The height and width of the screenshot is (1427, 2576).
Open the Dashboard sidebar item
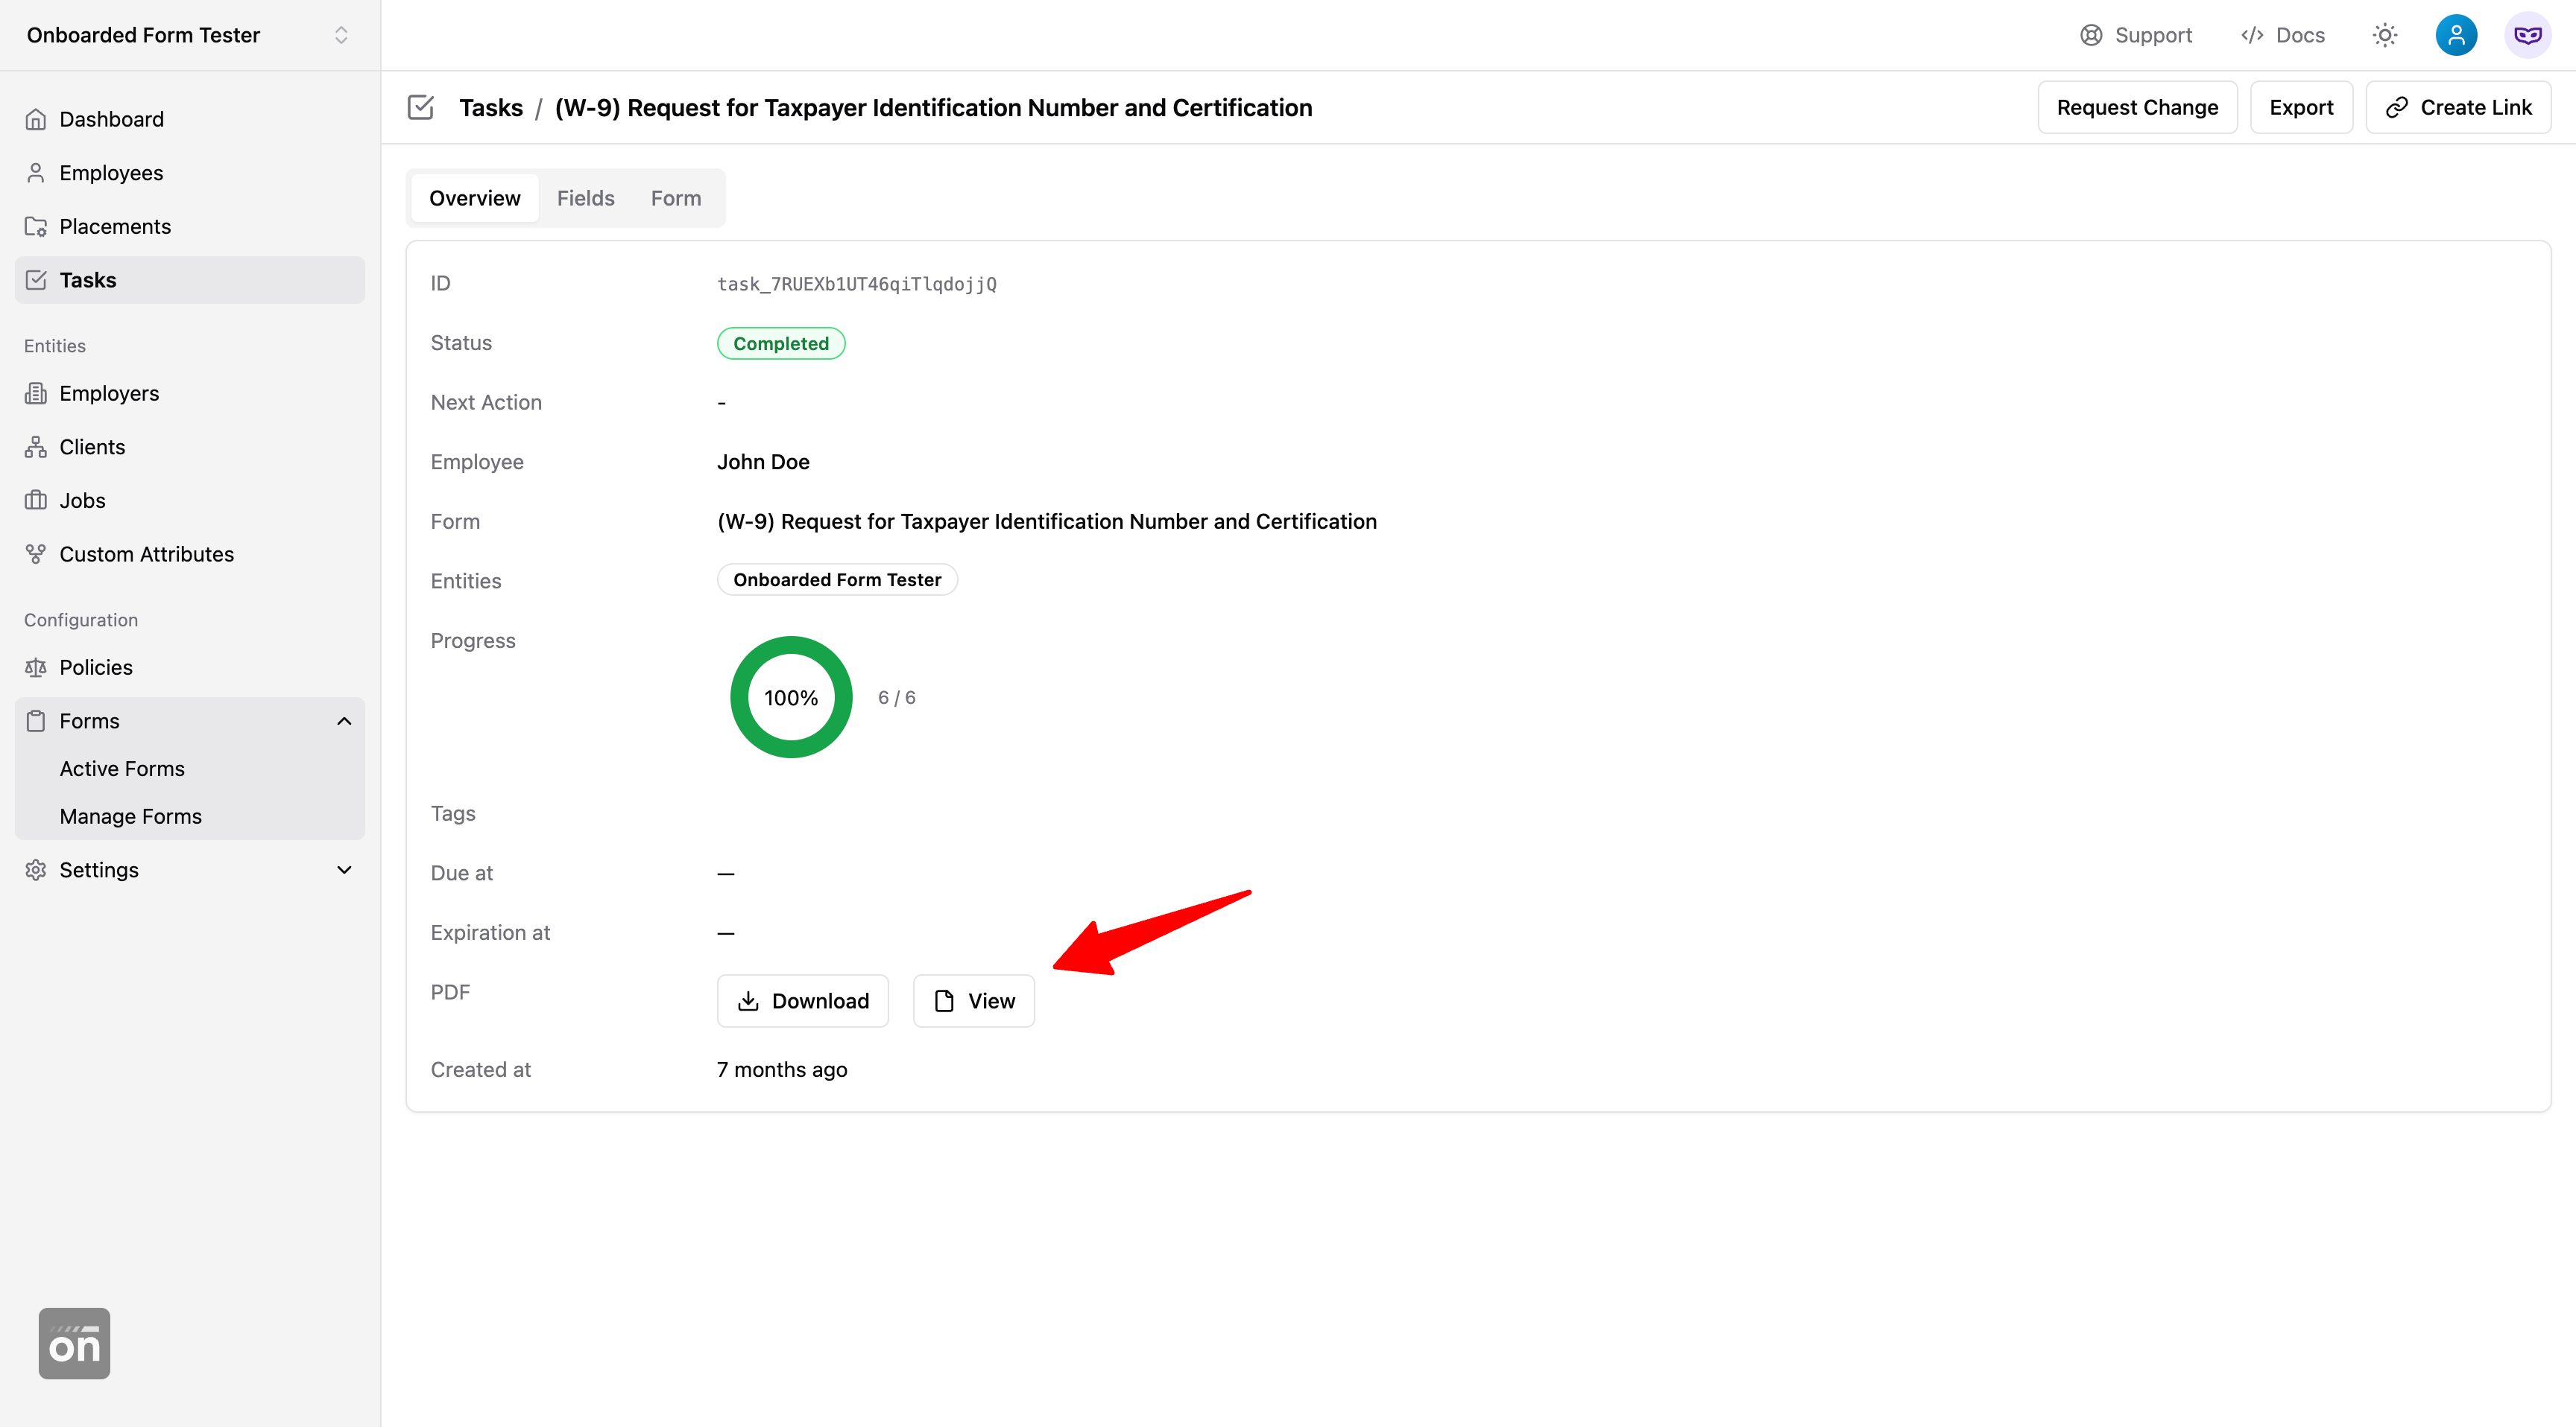coord(111,119)
